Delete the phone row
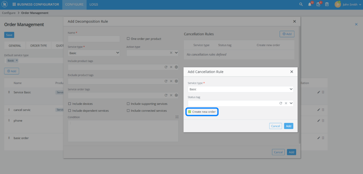The height and width of the screenshot is (174, 363). point(323,121)
